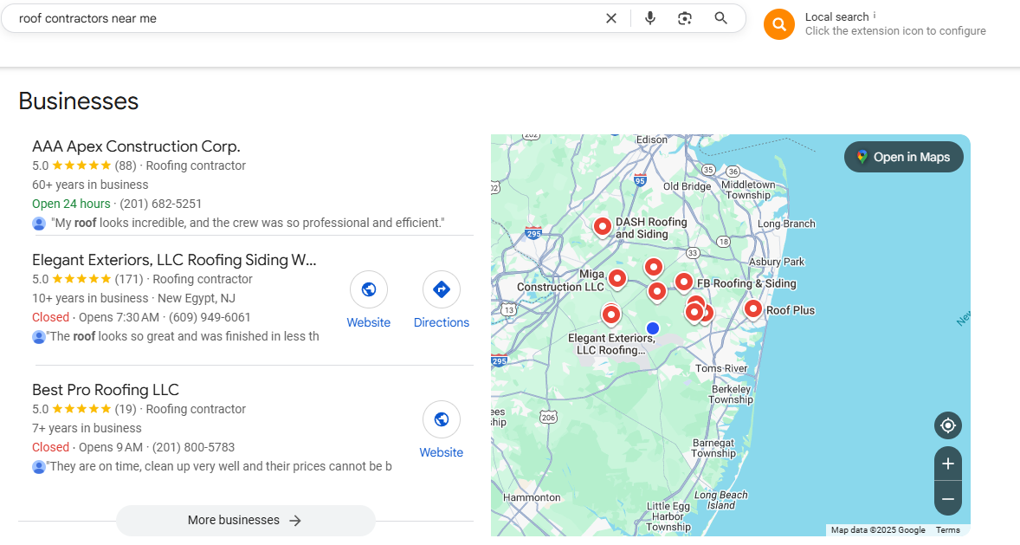Clear the search query with the X icon
The height and width of the screenshot is (545, 1020).
pos(610,18)
